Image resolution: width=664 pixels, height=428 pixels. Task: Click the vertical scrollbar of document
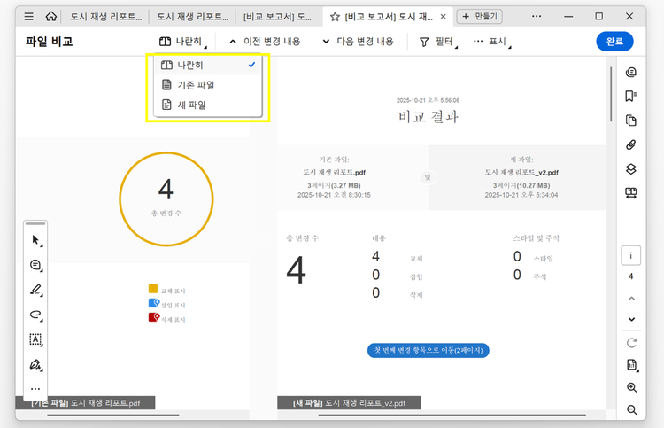pyautogui.click(x=611, y=94)
